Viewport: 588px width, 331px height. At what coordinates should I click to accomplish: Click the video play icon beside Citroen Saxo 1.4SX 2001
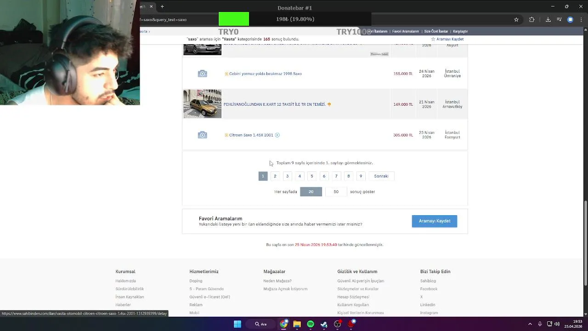pos(277,135)
